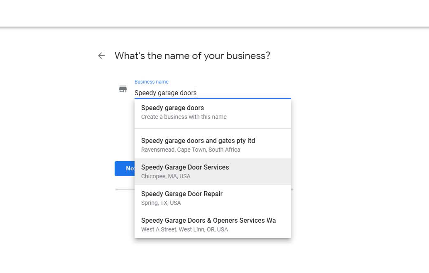Viewport: 429px width, 273px height.
Task: Click the heading 'What's the name of your business?'
Action: (x=192, y=55)
